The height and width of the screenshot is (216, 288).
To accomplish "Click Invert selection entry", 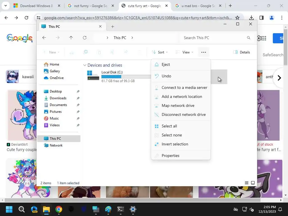I will point(181,144).
